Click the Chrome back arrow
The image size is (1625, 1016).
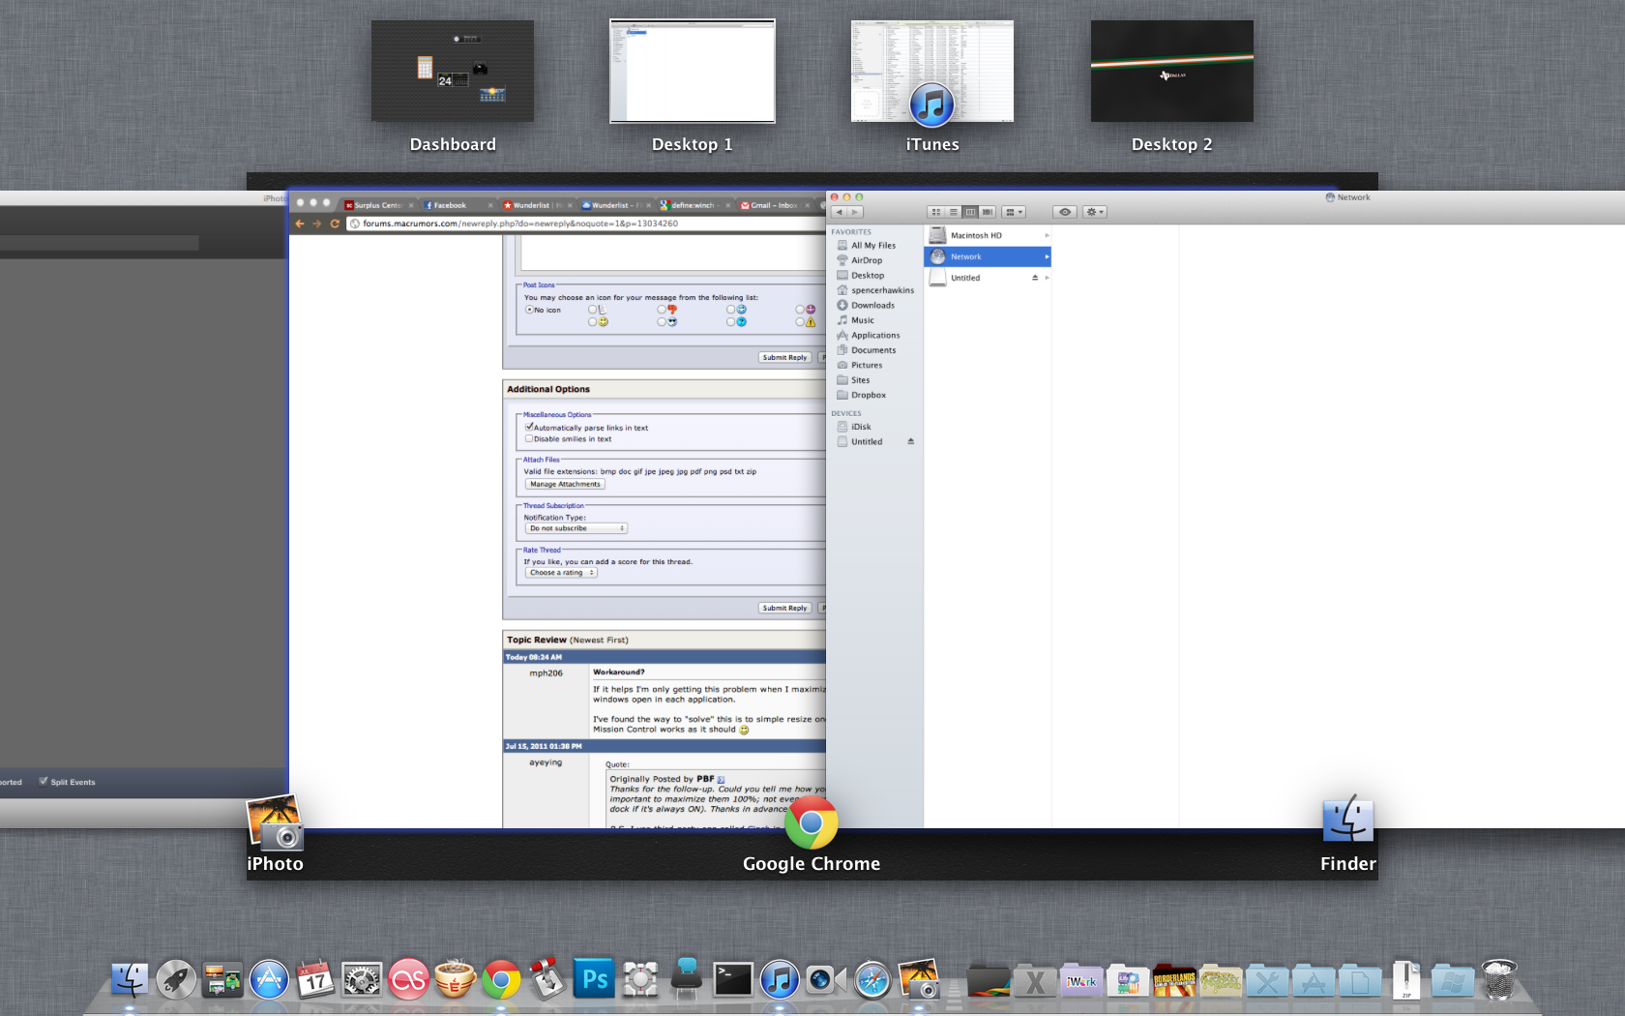click(300, 224)
